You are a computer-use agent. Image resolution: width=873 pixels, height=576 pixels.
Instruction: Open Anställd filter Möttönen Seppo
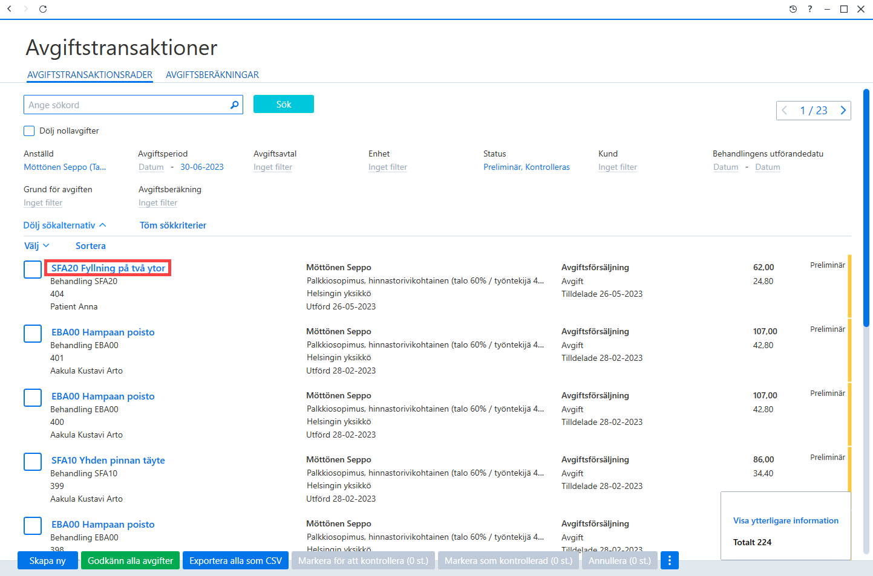tap(65, 167)
